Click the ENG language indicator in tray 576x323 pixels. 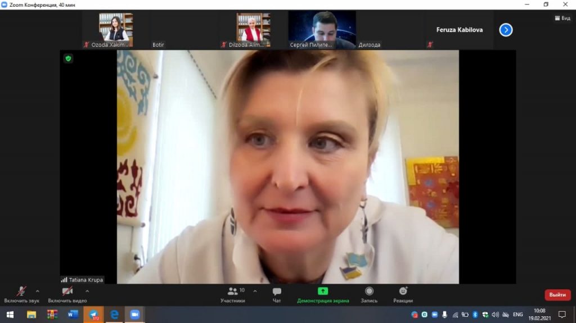(x=517, y=315)
